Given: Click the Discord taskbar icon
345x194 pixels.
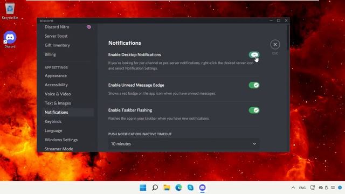Looking at the screenshot, I should tap(203, 188).
